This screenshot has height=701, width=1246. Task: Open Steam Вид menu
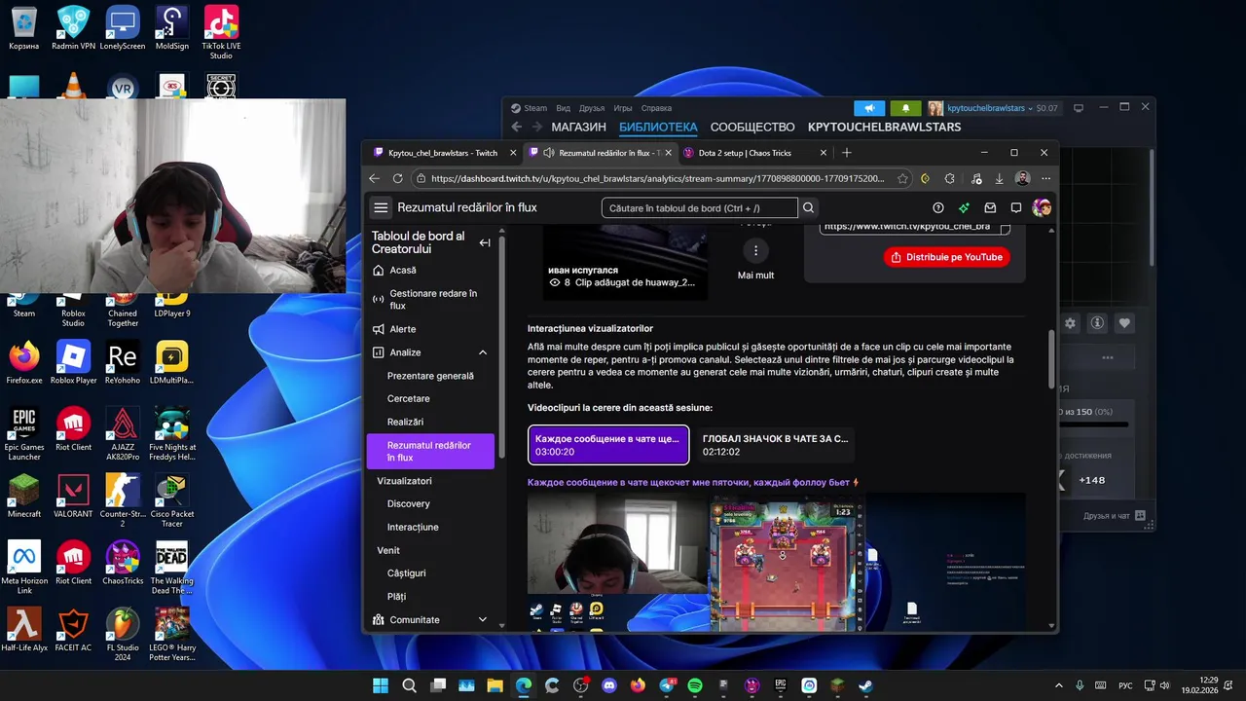pos(564,108)
